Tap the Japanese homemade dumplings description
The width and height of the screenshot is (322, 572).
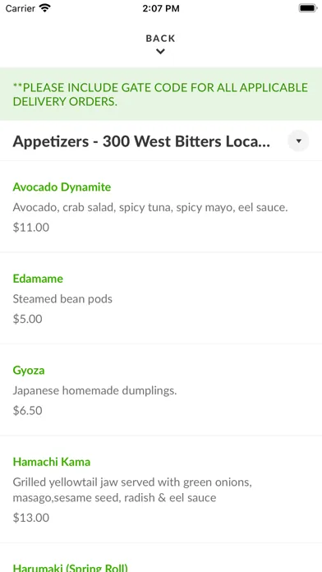point(94,390)
